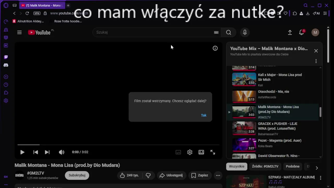Open Discord in sidebar
The image size is (334, 188).
pos(6,65)
